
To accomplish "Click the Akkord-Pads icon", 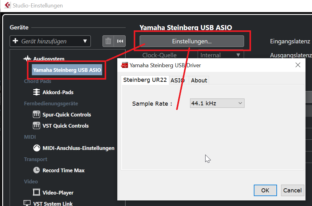I will point(37,92).
